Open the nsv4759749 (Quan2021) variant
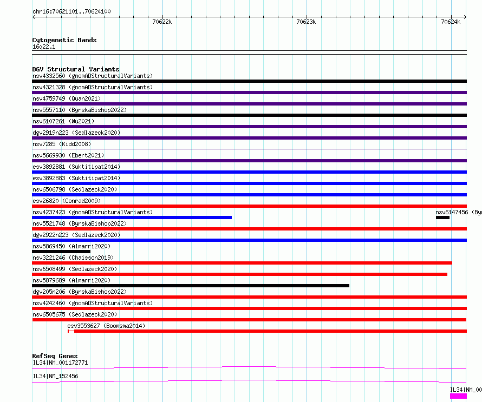The height and width of the screenshot is (402, 482). click(x=67, y=98)
